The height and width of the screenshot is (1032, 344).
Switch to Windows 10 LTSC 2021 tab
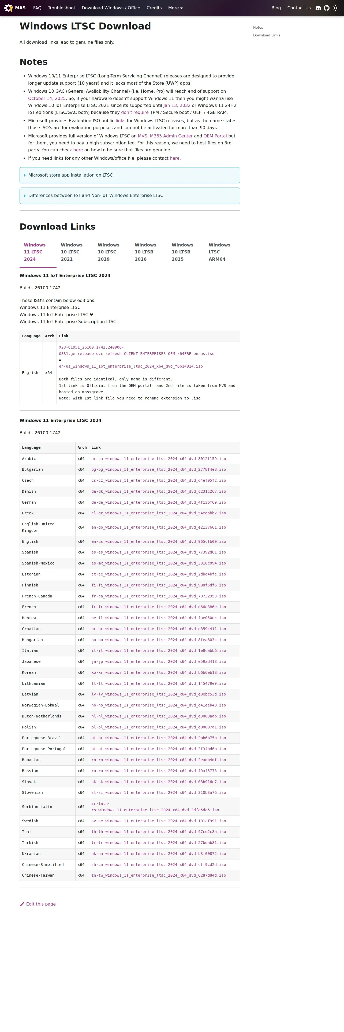pyautogui.click(x=75, y=252)
